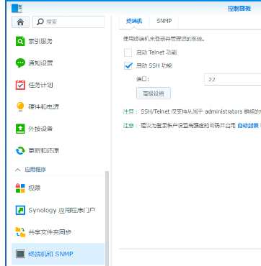Select 终端机和 SNMP label in sidebar
Screen dimensions: 261x266
[50, 254]
